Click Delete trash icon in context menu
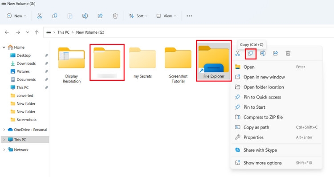The width and height of the screenshot is (334, 177). (288, 53)
